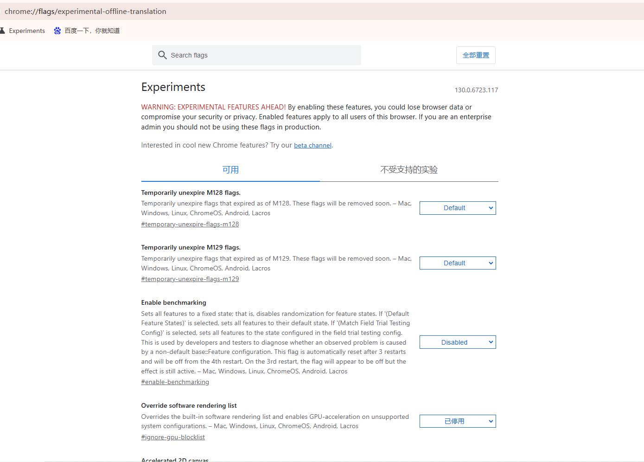Screen dimensions: 644x462
Task: Click the chrome://flags address bar URL
Action: (x=85, y=11)
